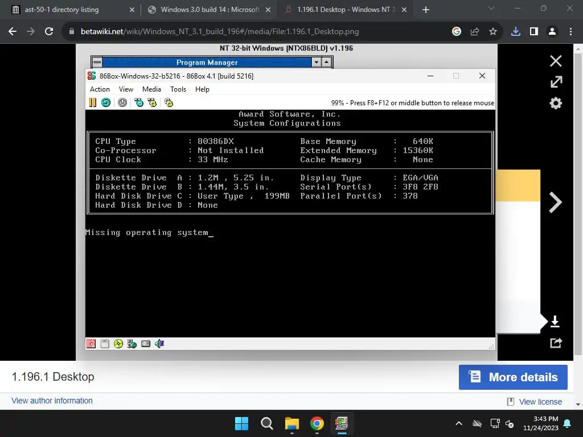Click the red 5.25 floppy status bar icon
Viewport: 583px width, 437px height.
pos(91,344)
